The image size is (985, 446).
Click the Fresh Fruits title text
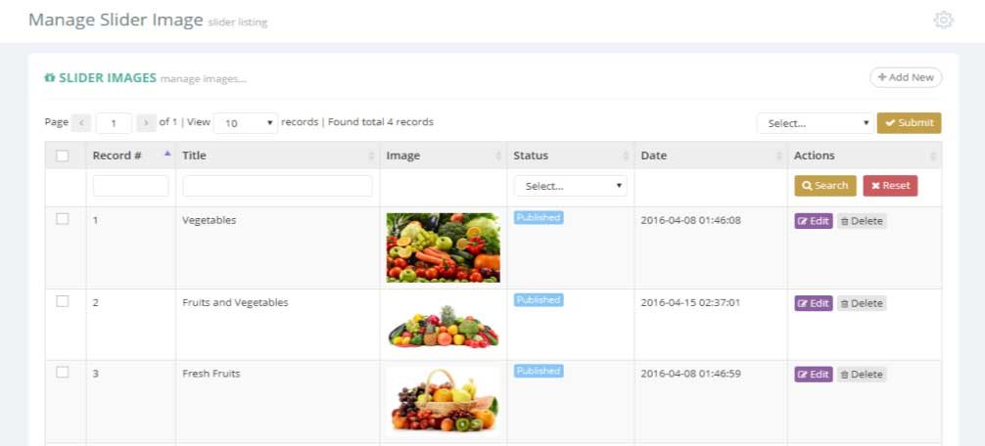tap(211, 374)
